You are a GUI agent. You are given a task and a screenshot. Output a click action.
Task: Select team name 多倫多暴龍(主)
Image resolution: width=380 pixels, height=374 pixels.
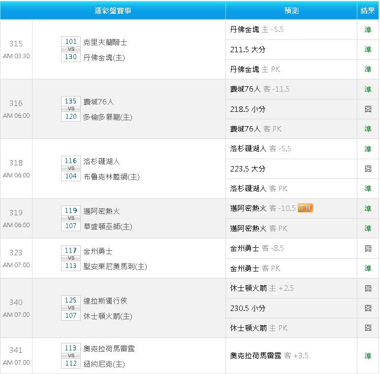tap(108, 117)
